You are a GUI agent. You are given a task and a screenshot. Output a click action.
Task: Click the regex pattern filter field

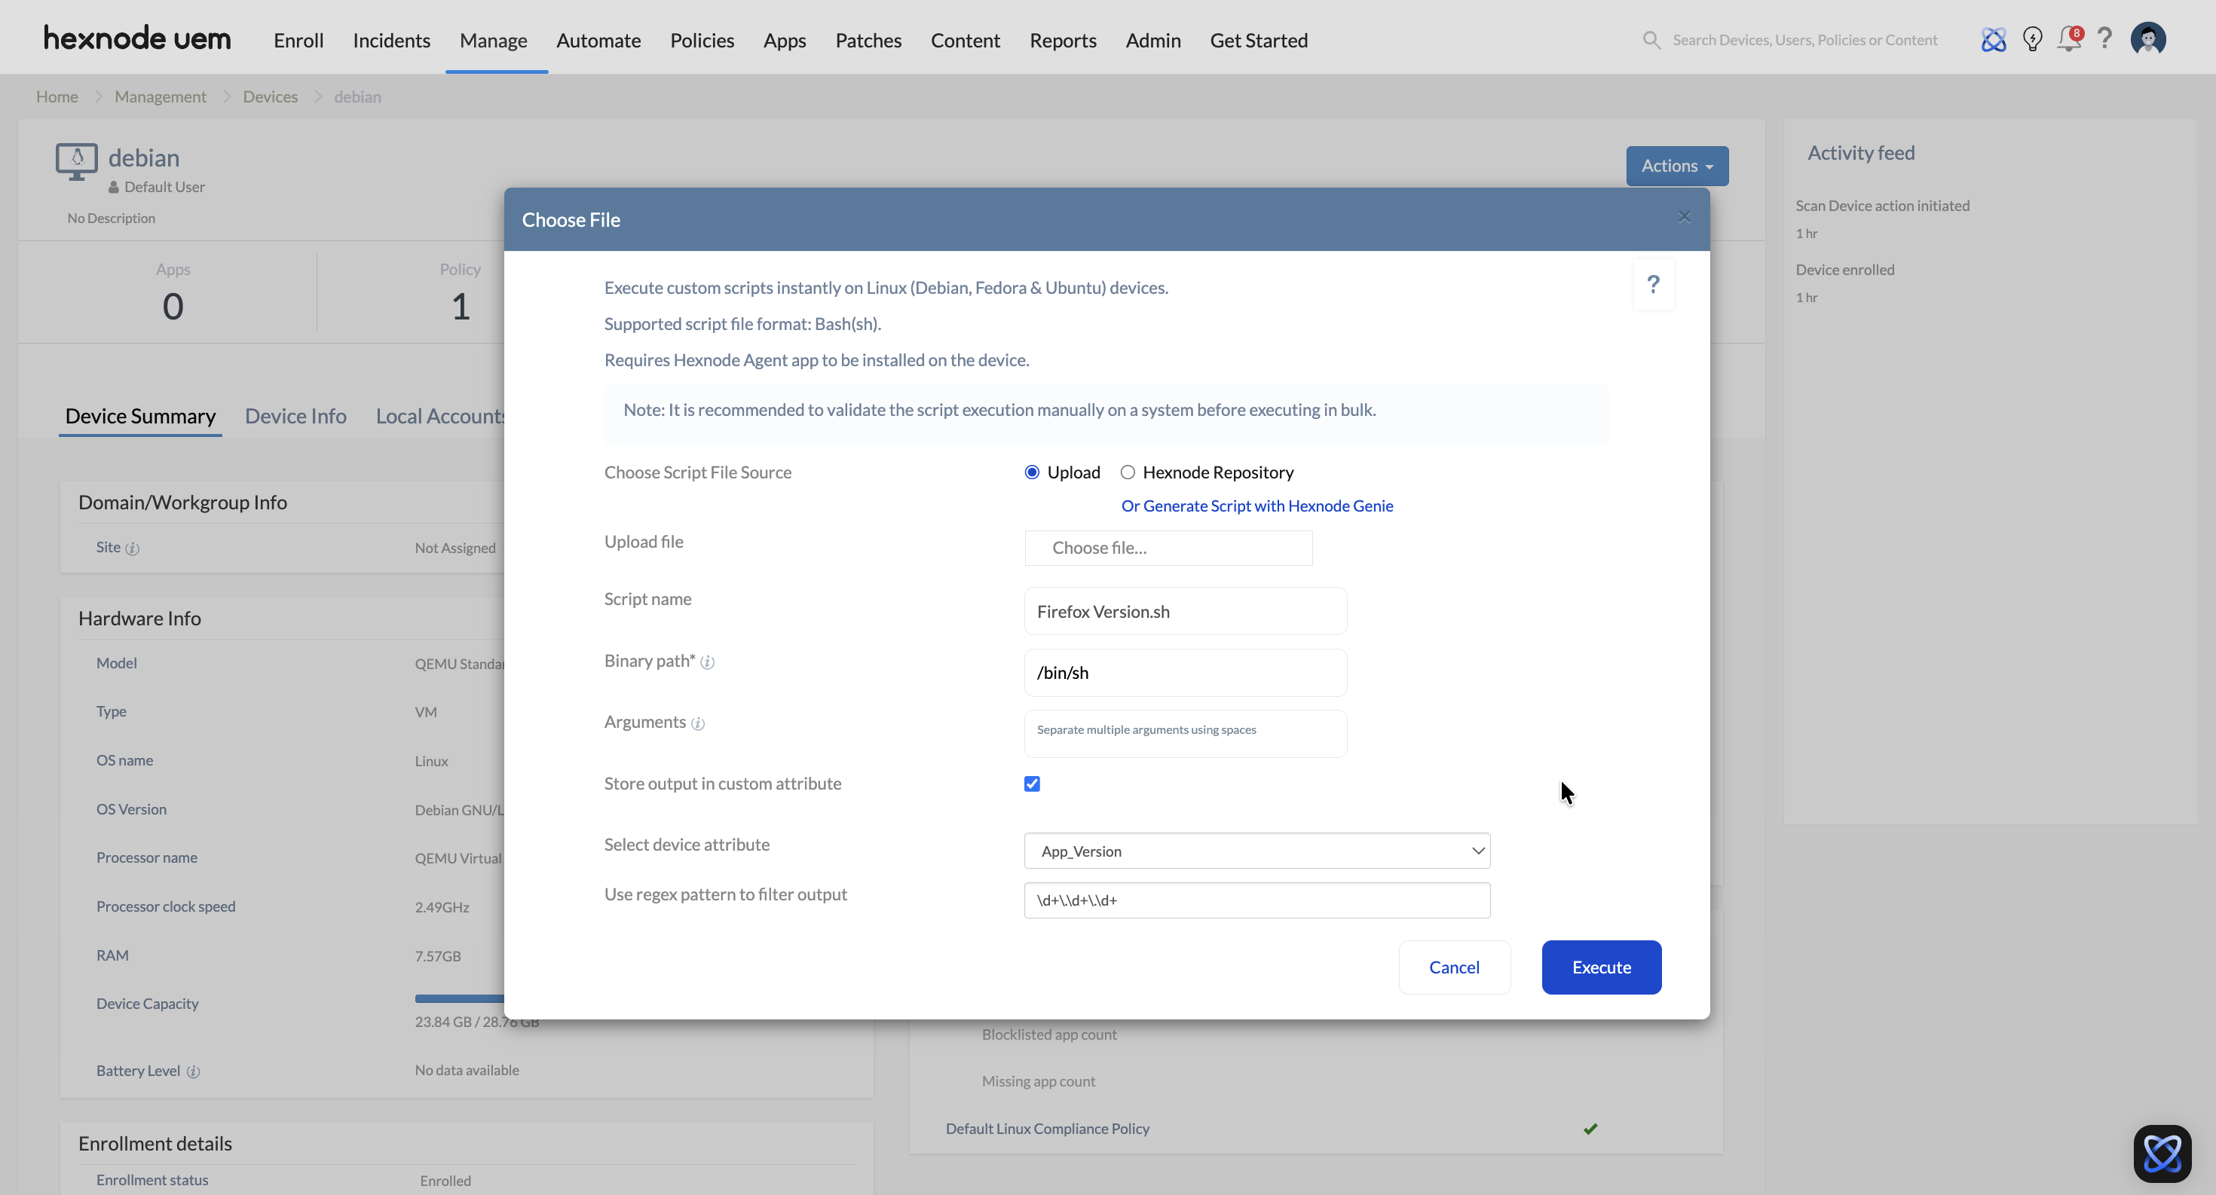click(x=1256, y=900)
